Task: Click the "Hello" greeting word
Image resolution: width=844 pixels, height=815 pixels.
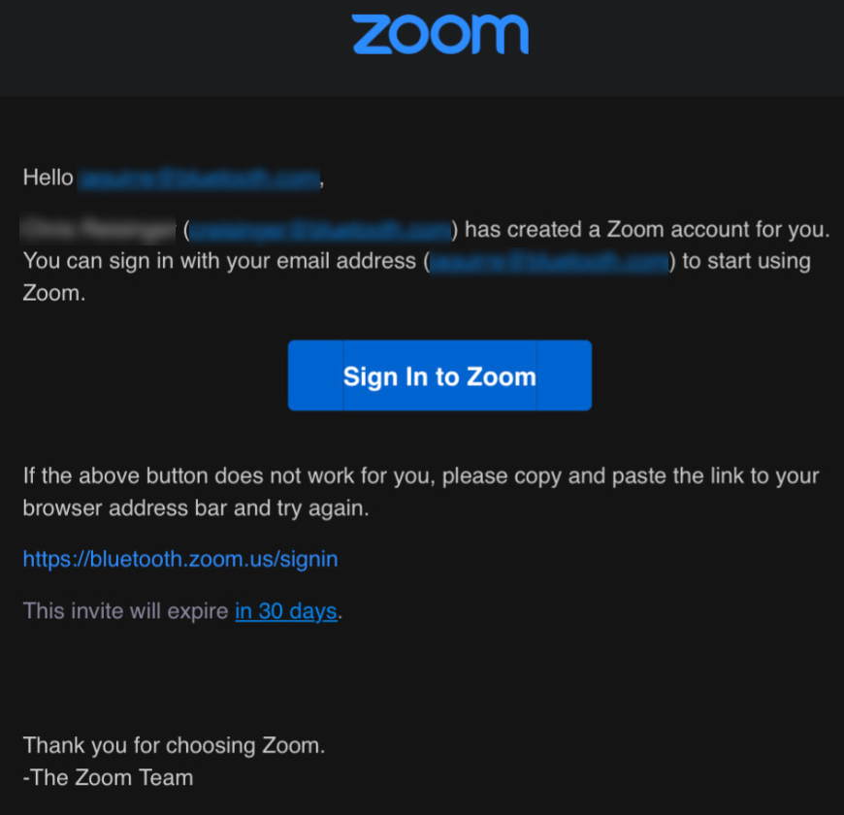Action: (48, 178)
